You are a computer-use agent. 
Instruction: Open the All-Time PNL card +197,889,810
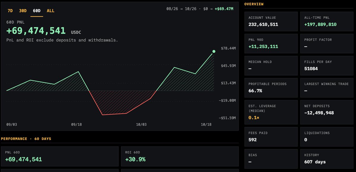[x=327, y=21]
